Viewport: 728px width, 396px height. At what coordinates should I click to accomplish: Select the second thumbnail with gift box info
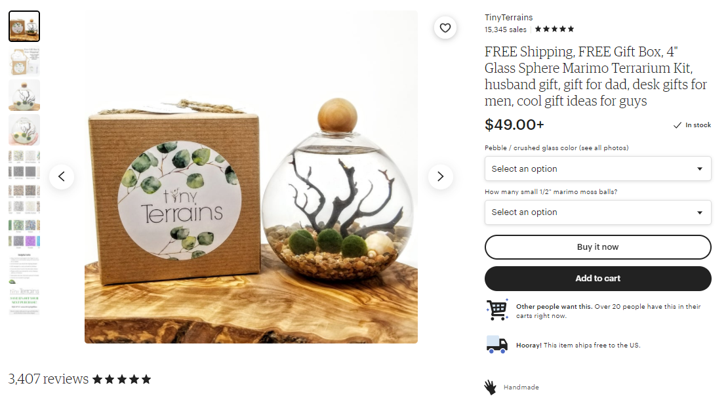tap(24, 61)
